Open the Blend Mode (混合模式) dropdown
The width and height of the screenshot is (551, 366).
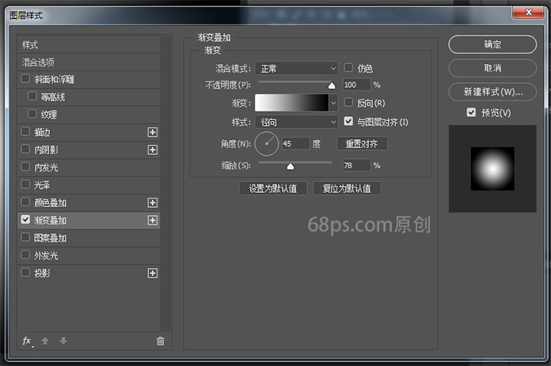[x=297, y=69]
